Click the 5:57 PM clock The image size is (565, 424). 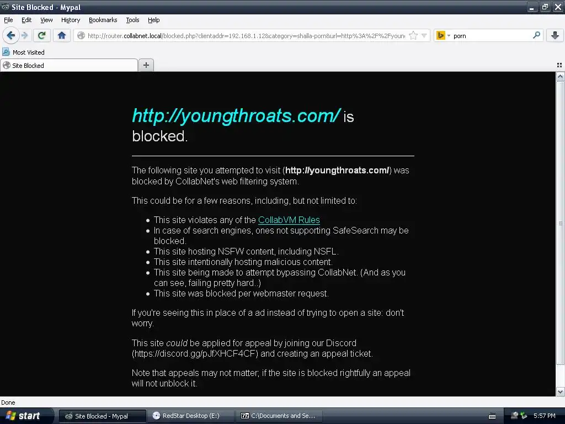545,416
